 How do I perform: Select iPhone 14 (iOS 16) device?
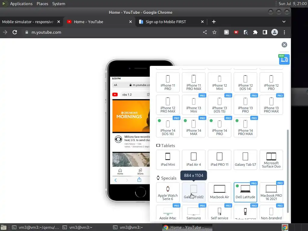168,127
